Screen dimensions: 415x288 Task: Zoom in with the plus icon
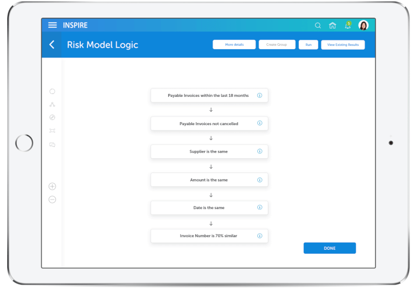click(53, 186)
